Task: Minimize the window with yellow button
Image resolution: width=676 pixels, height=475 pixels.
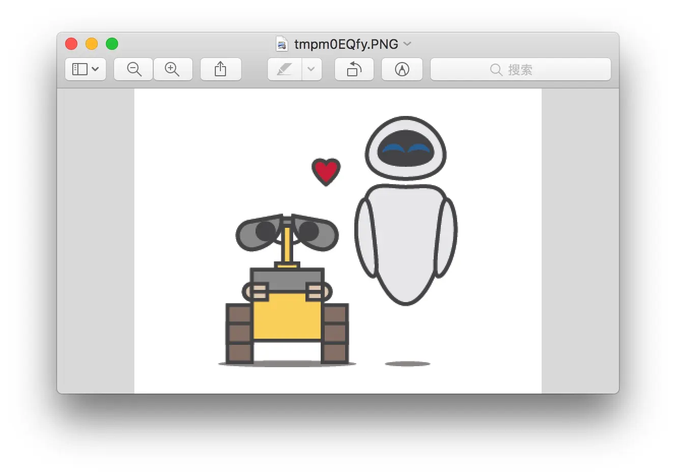Action: (92, 44)
